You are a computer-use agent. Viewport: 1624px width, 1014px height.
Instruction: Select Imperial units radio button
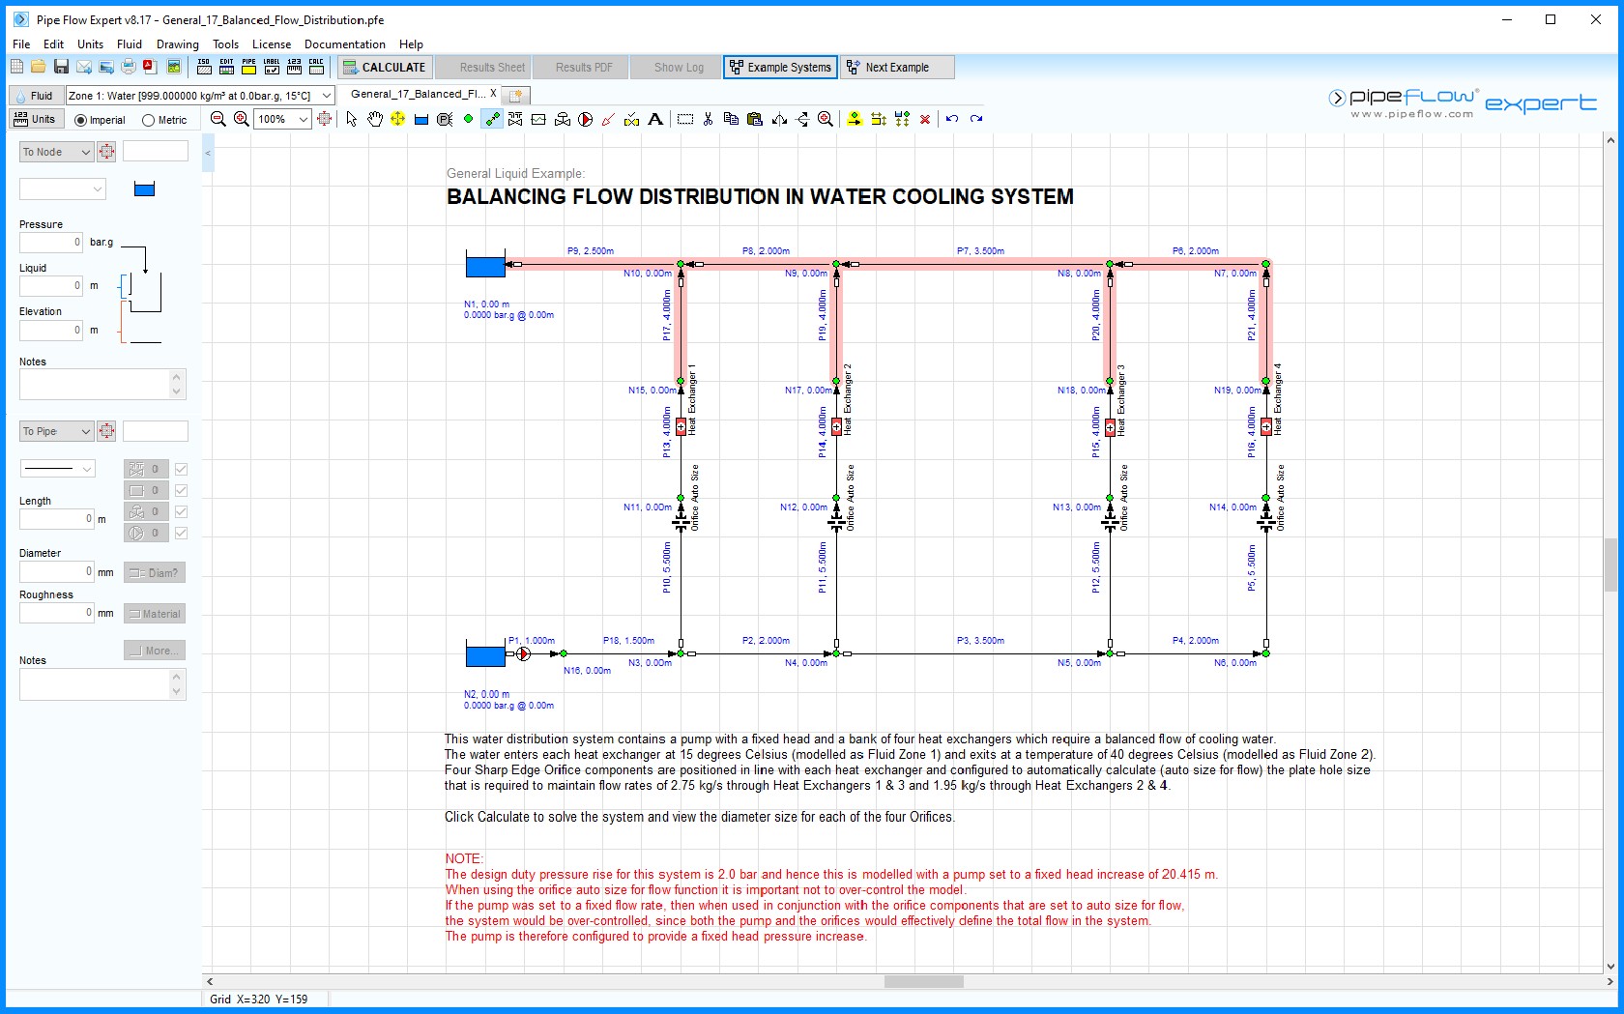(x=80, y=120)
